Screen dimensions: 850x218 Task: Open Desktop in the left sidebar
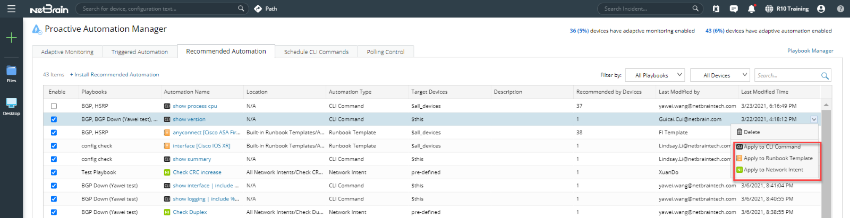[x=11, y=107]
